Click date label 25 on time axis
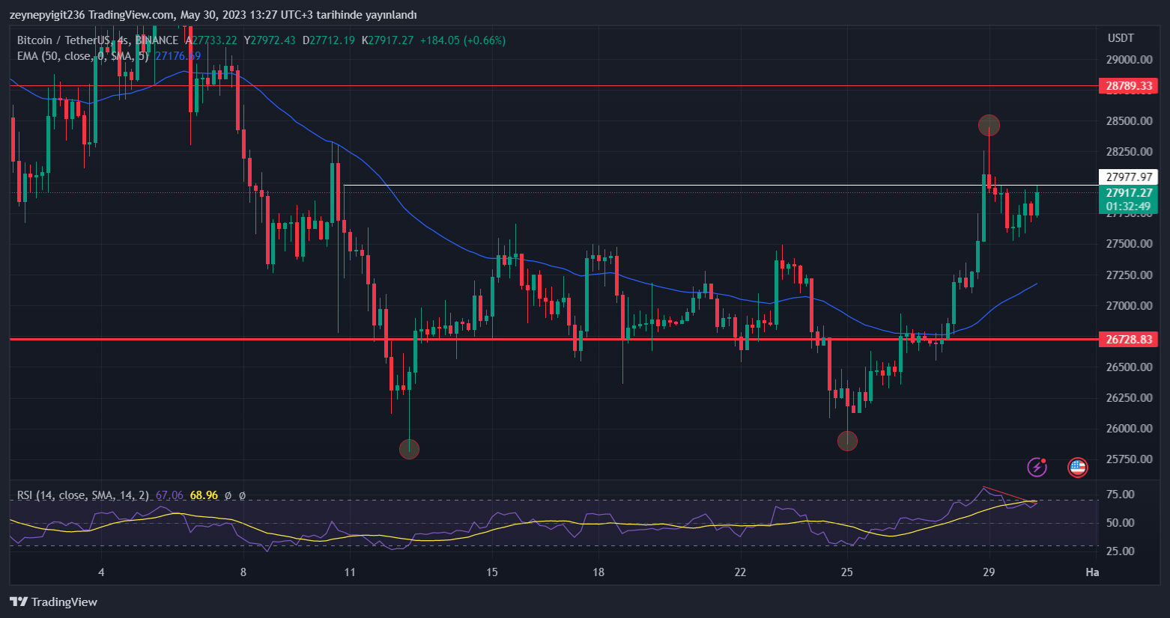The image size is (1170, 618). tap(846, 572)
